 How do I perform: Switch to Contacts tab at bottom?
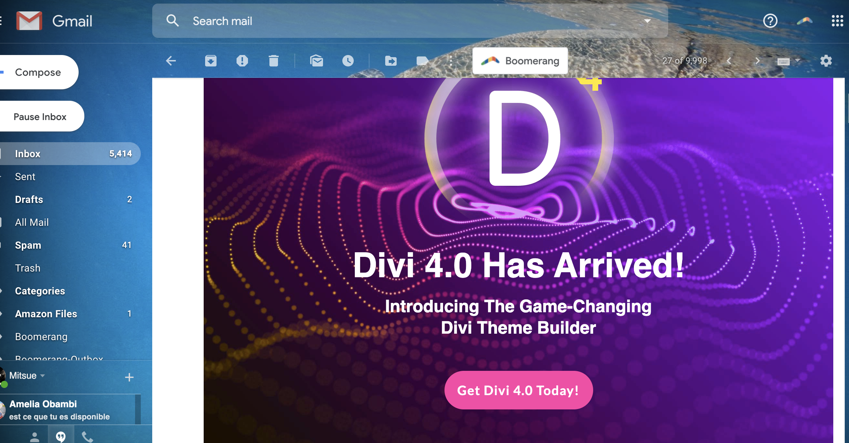tap(35, 437)
